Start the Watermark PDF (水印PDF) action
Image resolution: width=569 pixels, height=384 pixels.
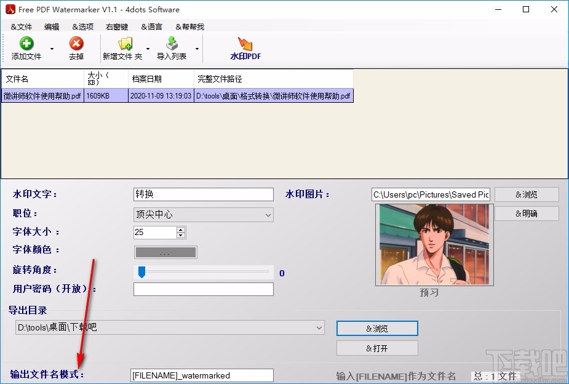[245, 48]
